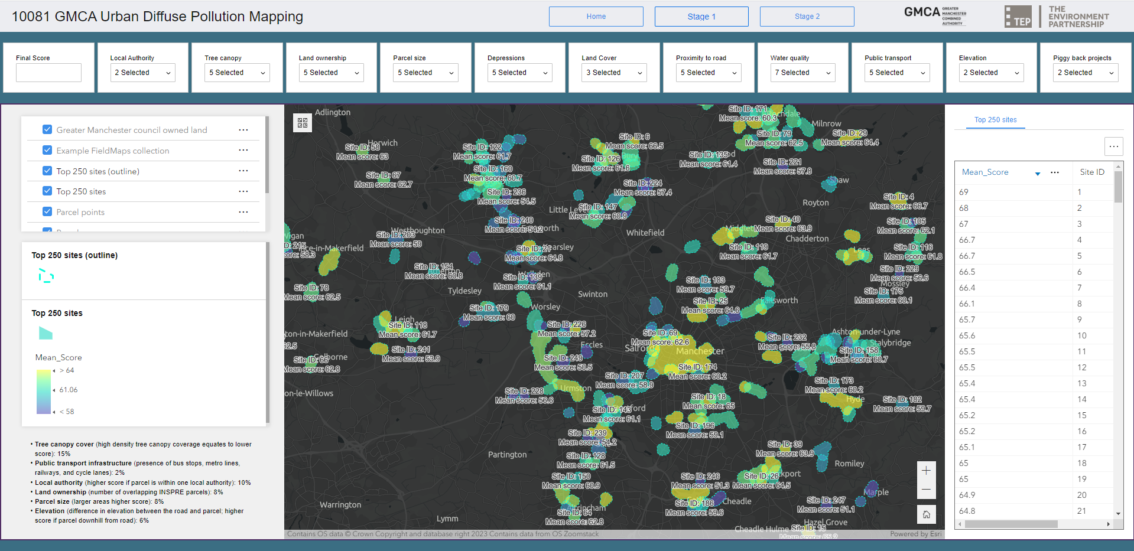Reset map to home extent
Viewport: 1134px width, 551px height.
coord(926,514)
